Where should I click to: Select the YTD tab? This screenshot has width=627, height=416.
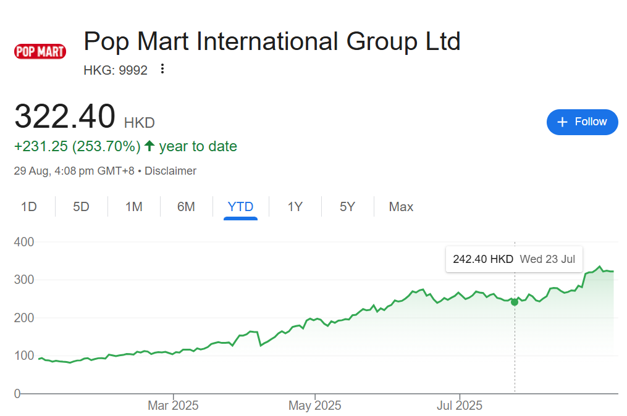point(240,207)
